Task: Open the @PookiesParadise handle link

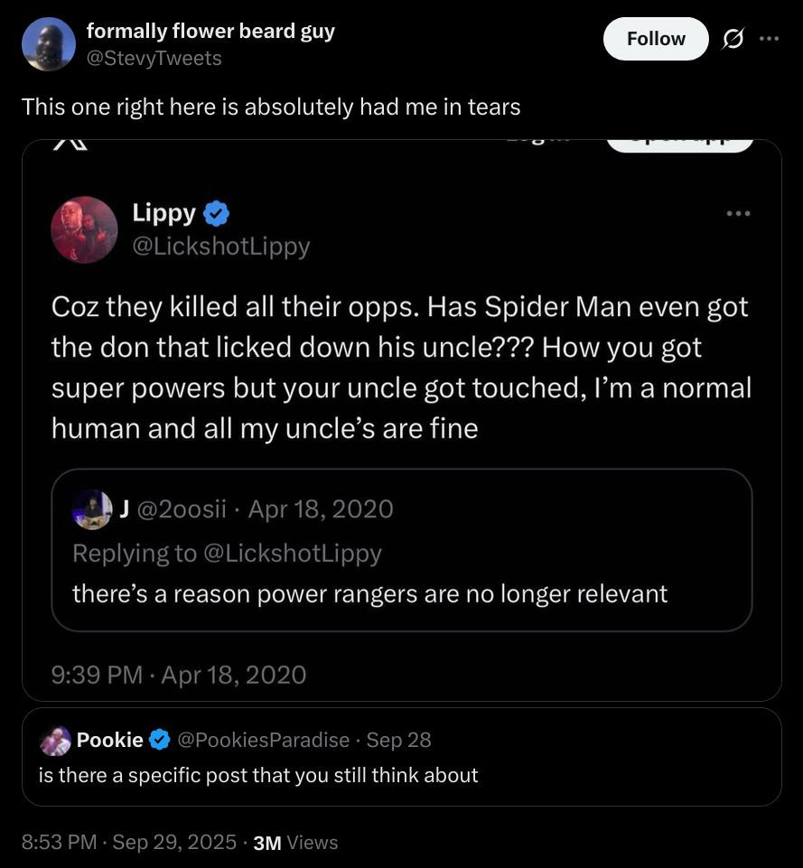Action: click(264, 741)
